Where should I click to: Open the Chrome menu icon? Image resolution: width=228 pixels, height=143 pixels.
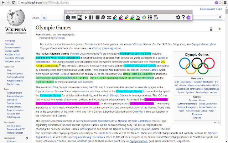[226, 3]
